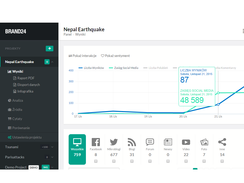Viewport: 244px width, 183px height.
Task: Open the Źródła briefcase icon
Action: pos(10,110)
